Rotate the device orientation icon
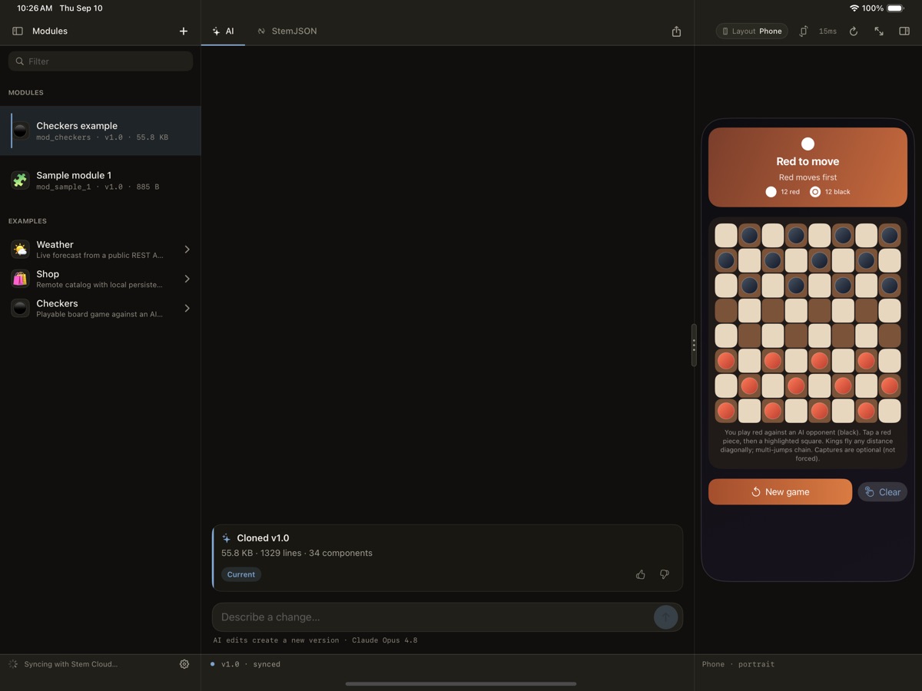 coord(804,31)
